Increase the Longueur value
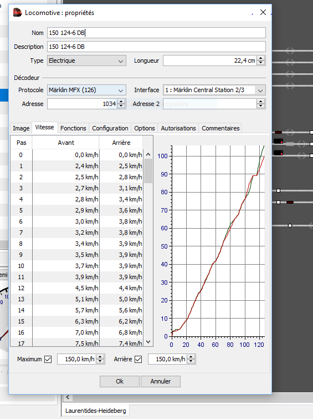This screenshot has width=313, height=419. pos(261,58)
